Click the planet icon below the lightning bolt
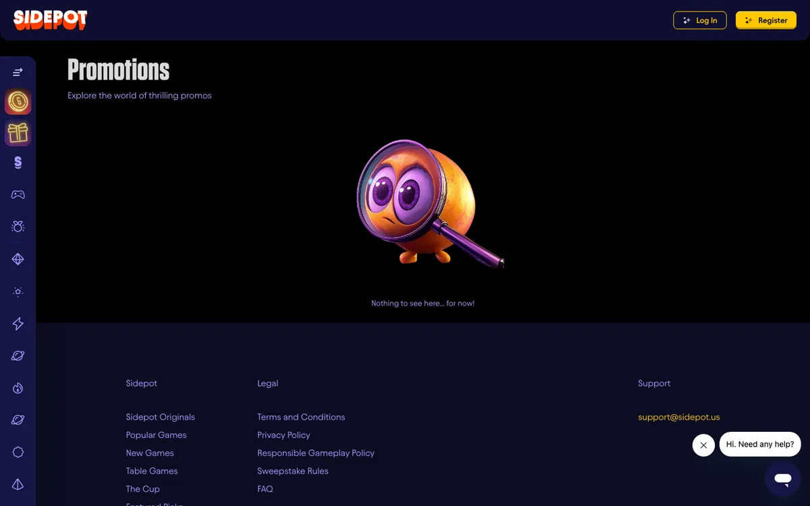The width and height of the screenshot is (810, 506). (18, 356)
